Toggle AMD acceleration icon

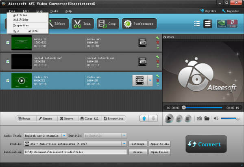[233, 24]
